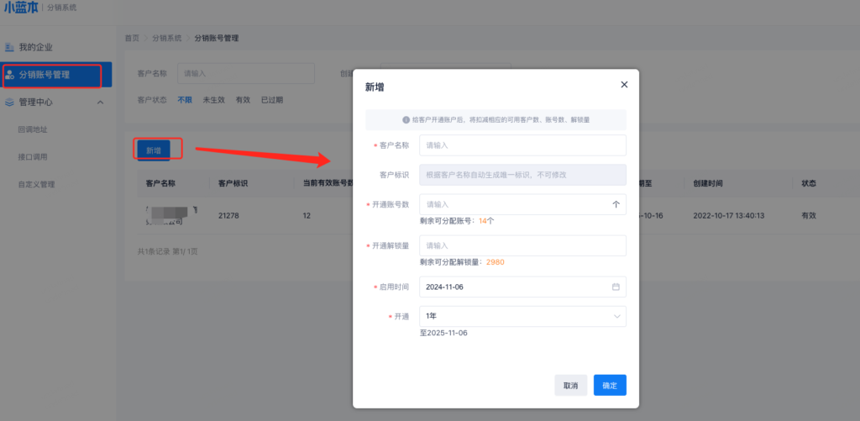Click the 小蓝本 logo in the header
860x421 pixels.
(x=20, y=7)
